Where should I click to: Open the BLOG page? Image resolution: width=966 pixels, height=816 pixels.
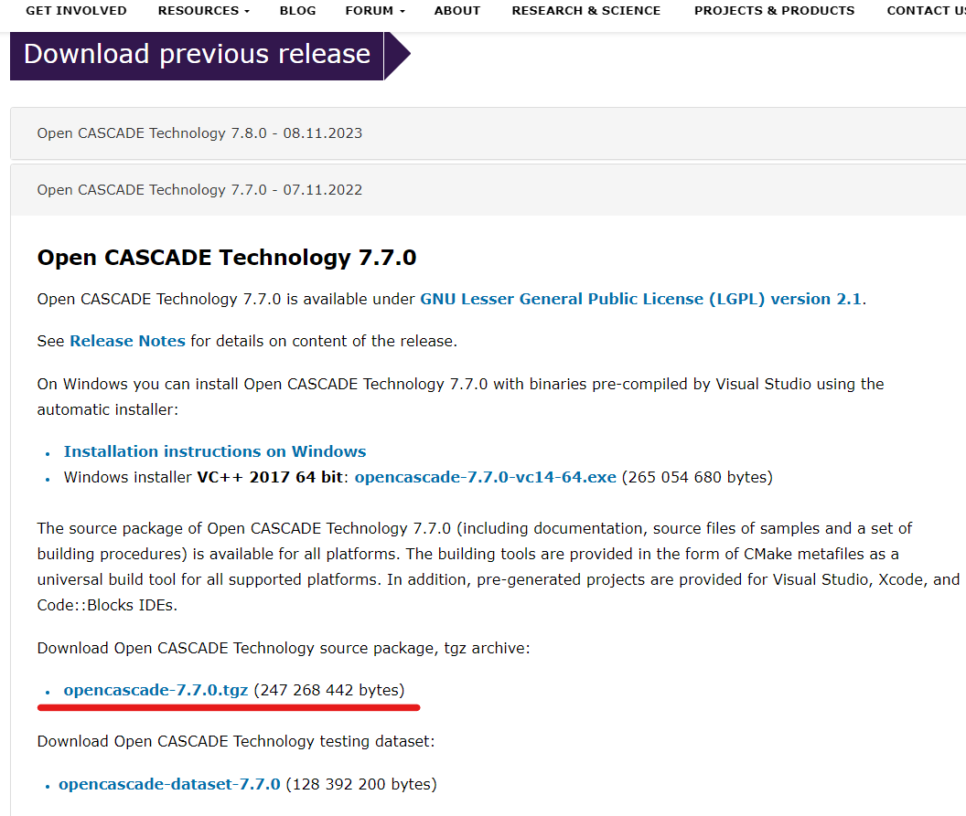(297, 10)
